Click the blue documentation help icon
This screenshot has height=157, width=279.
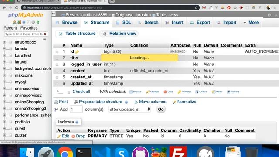click(24, 22)
